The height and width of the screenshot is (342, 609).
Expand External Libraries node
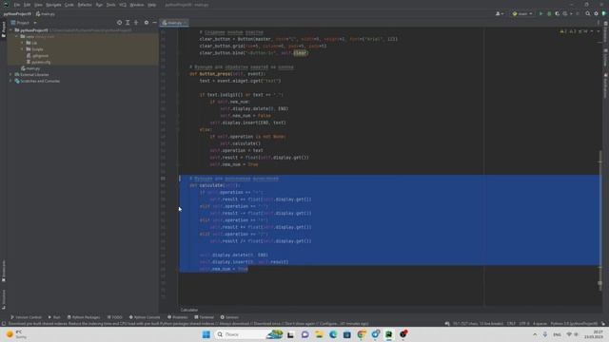(10, 74)
